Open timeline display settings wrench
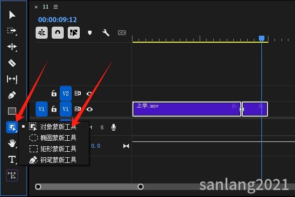 pyautogui.click(x=106, y=33)
